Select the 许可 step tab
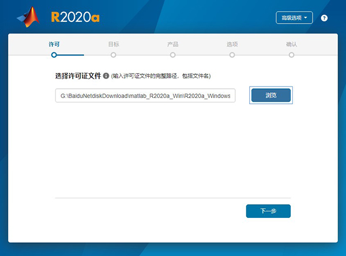 click(x=54, y=44)
